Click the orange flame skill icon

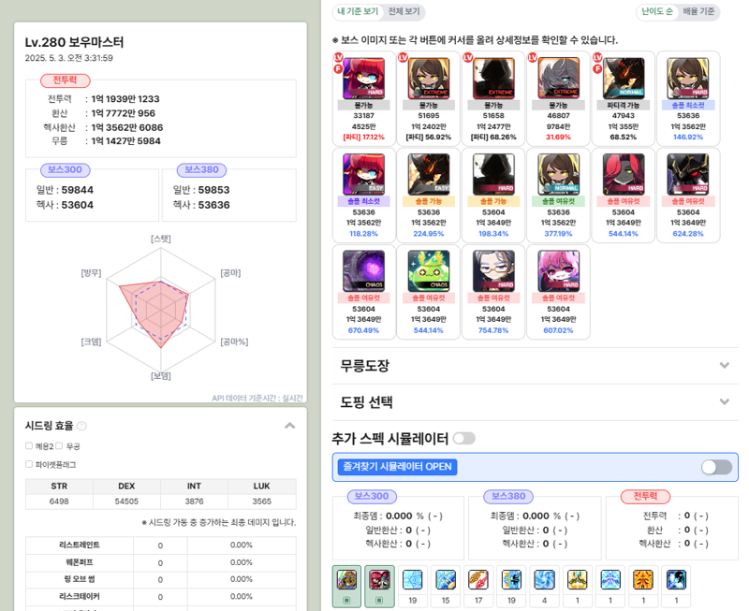tap(643, 579)
